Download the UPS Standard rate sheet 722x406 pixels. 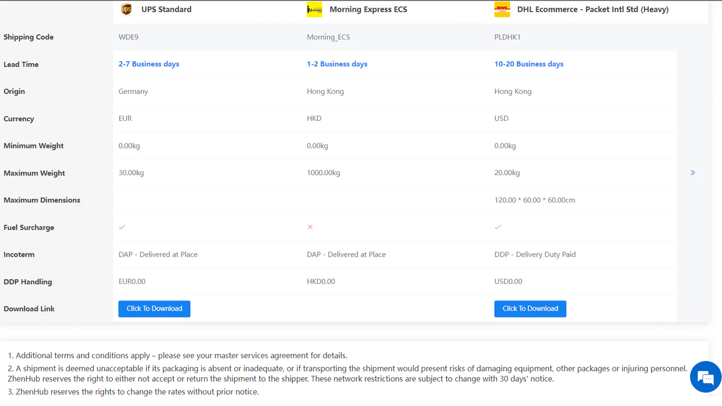pos(154,309)
